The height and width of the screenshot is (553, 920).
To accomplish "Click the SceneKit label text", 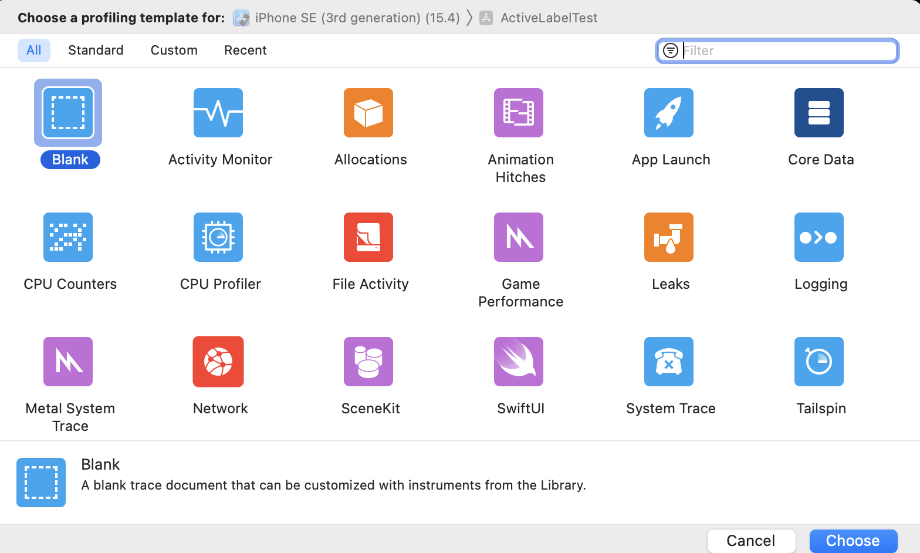I will 371,409.
